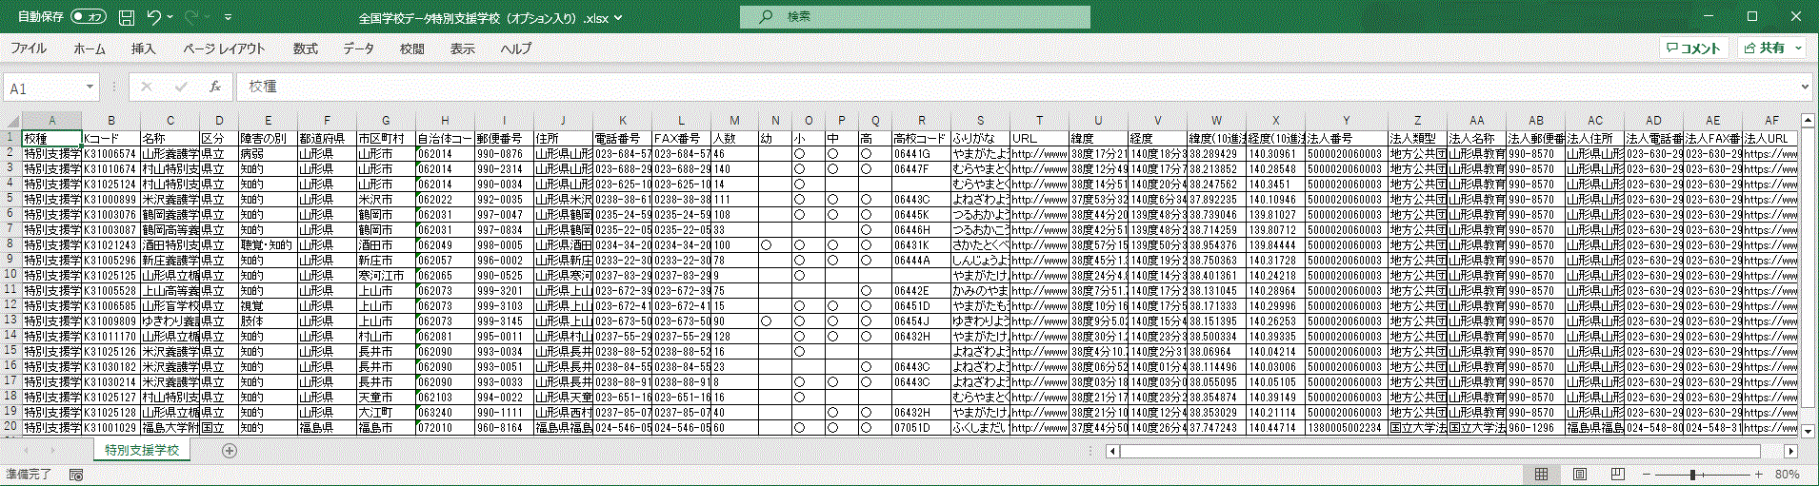Image resolution: width=1819 pixels, height=486 pixels.
Task: Click the コメント button
Action: tap(1693, 49)
